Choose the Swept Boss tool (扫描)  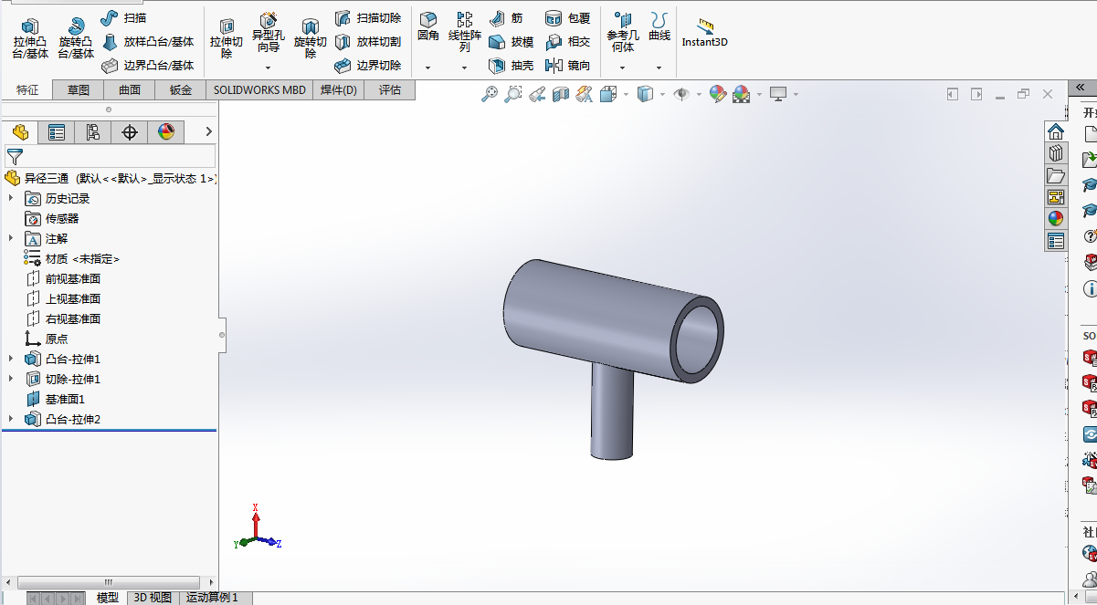click(123, 17)
